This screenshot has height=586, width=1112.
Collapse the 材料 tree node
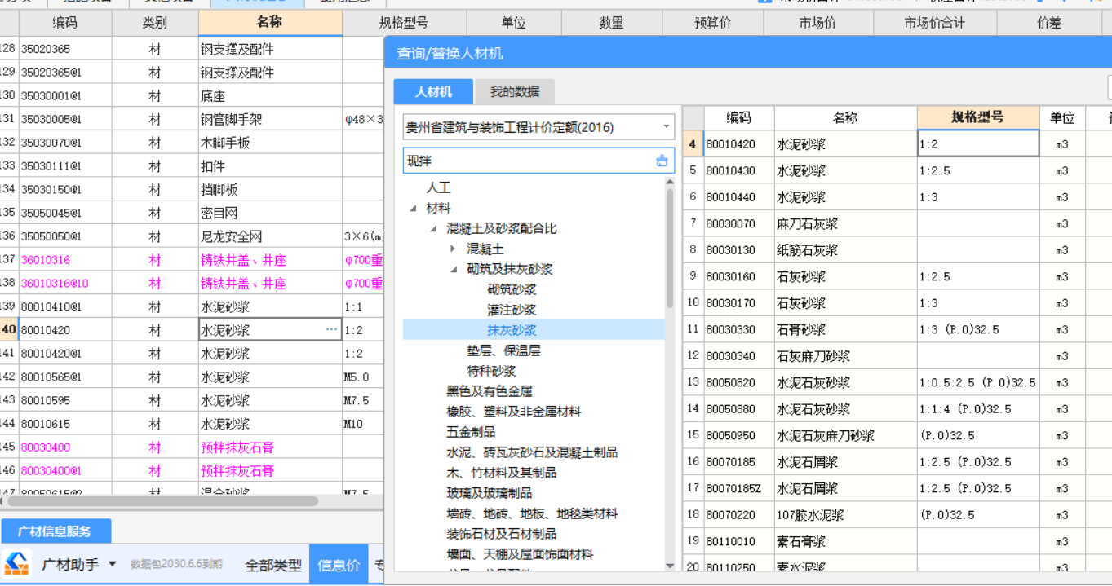[413, 208]
